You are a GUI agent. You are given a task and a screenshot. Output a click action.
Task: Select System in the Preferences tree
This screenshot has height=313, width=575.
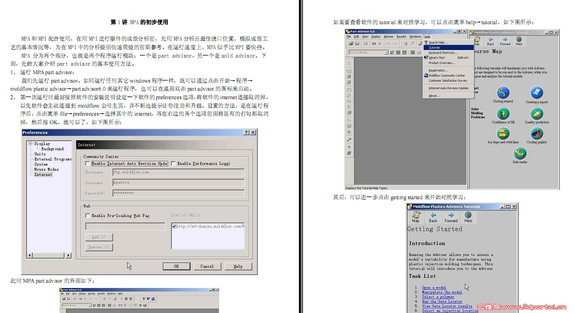coord(41,164)
